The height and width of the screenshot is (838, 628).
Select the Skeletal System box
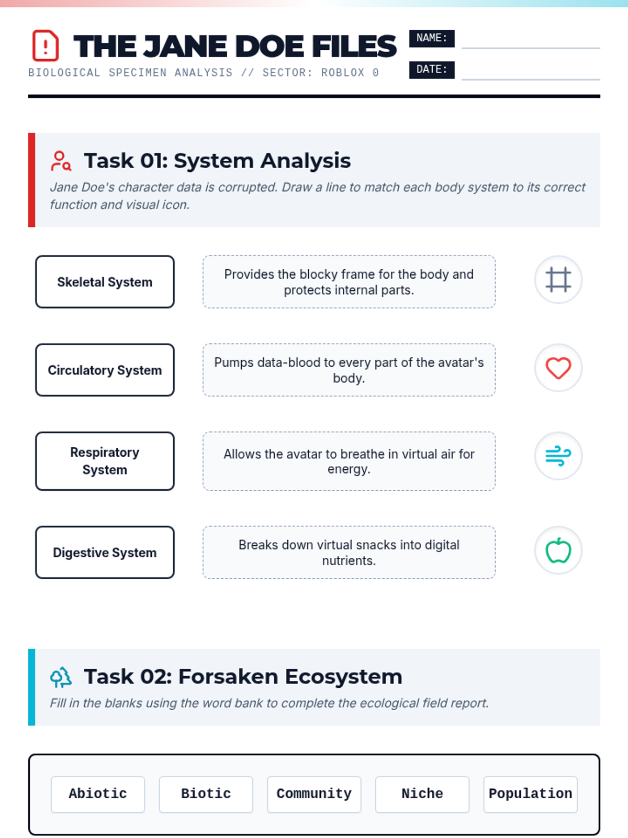[x=105, y=282]
